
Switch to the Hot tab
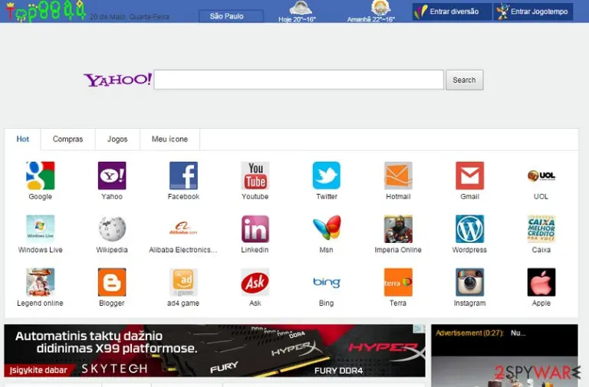[x=22, y=139]
